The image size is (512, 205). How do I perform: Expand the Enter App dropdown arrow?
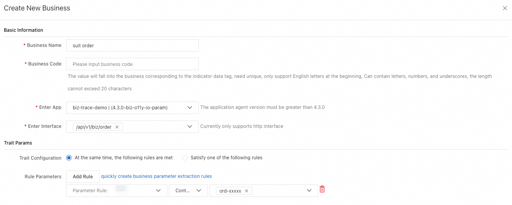click(x=190, y=107)
